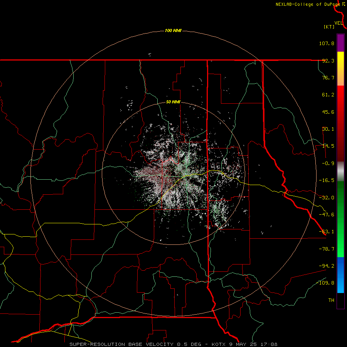Click the Super-Resolution Base Velocity caption text
The width and height of the screenshot is (347, 347).
[x=173, y=344]
